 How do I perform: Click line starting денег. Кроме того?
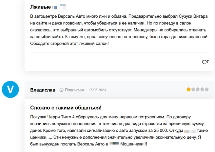(x=119, y=130)
